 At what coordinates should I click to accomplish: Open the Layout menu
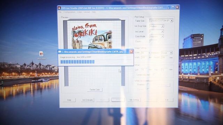coord(87,12)
